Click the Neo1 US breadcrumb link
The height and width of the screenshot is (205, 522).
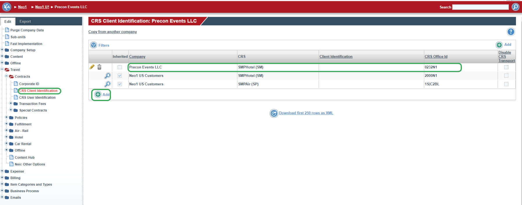pos(42,7)
